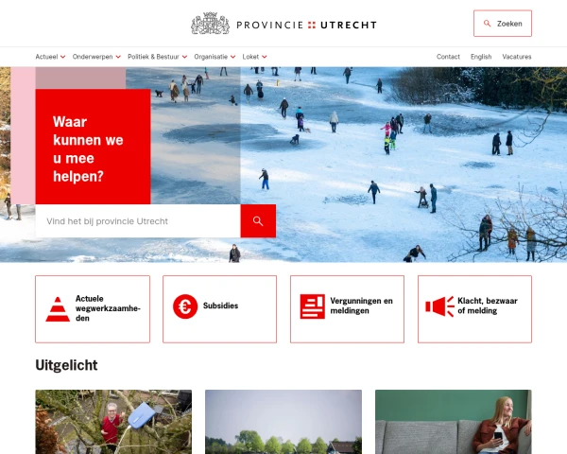The height and width of the screenshot is (454, 567).
Task: Open the Vacatures link
Action: coord(517,57)
